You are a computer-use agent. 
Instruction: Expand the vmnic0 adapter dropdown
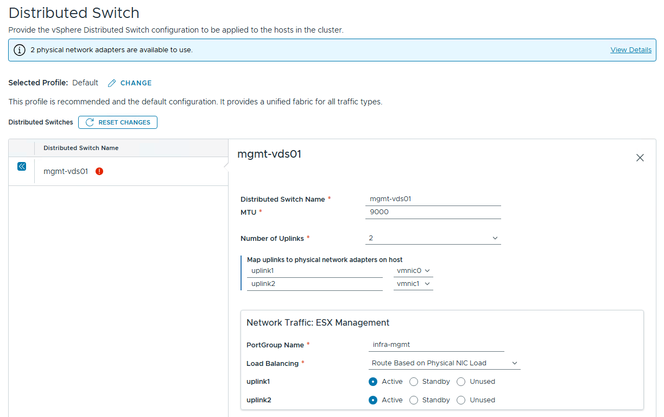click(413, 271)
